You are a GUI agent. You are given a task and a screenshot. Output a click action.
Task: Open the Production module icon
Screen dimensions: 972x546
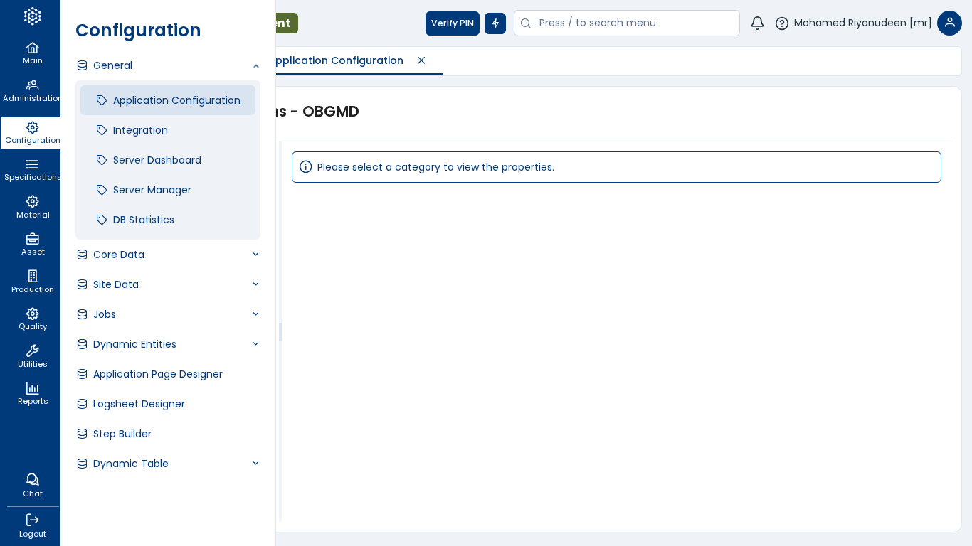pos(32,277)
